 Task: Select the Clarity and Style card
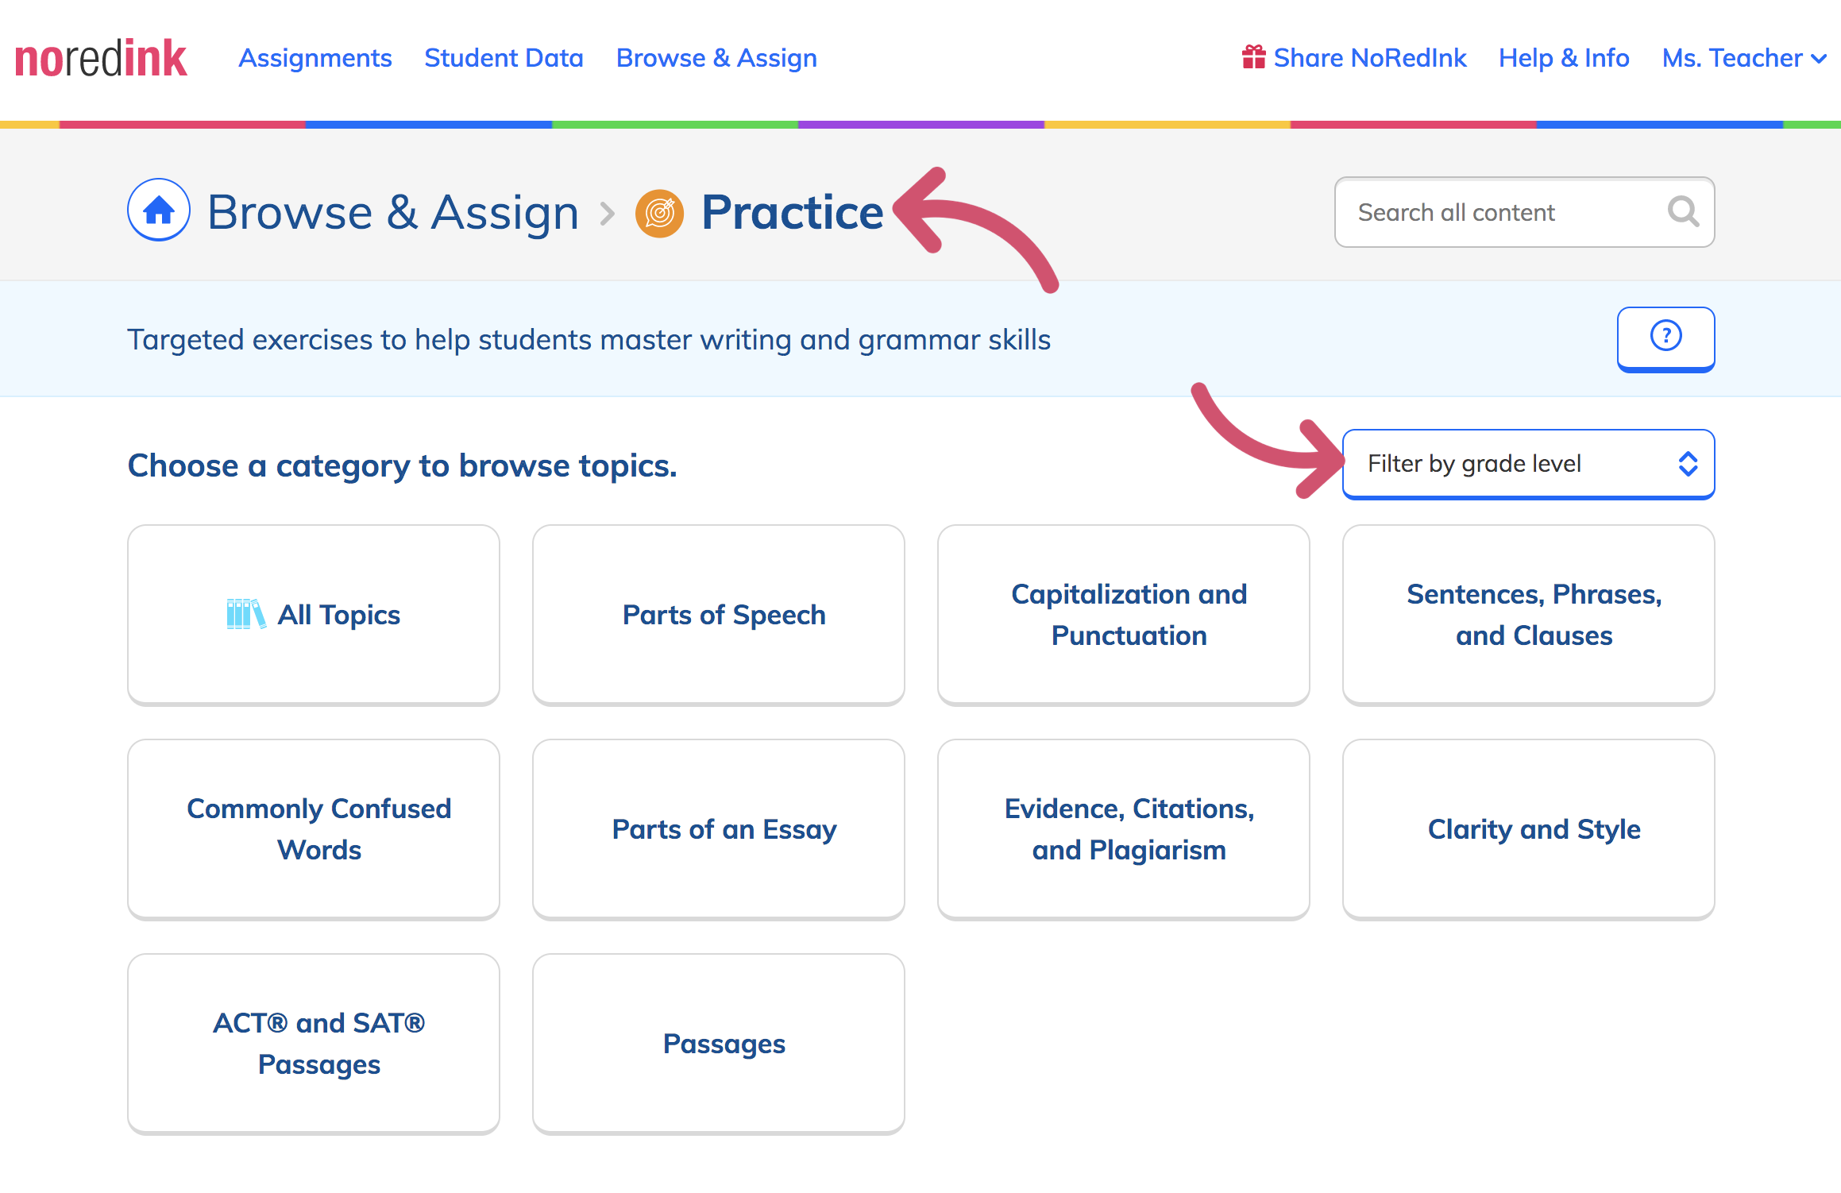click(1529, 829)
